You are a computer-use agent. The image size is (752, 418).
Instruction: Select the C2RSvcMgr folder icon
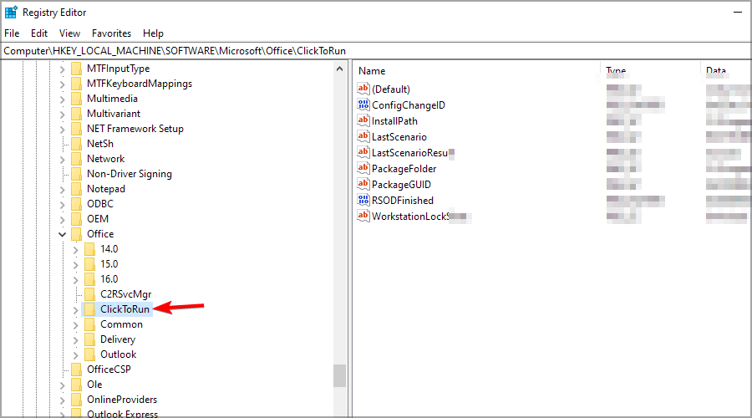(x=89, y=294)
